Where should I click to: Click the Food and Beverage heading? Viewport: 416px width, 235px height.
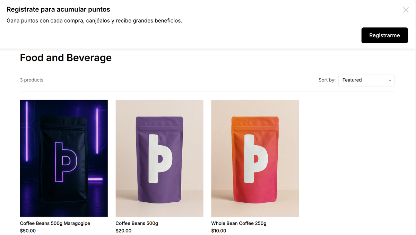[x=66, y=58]
